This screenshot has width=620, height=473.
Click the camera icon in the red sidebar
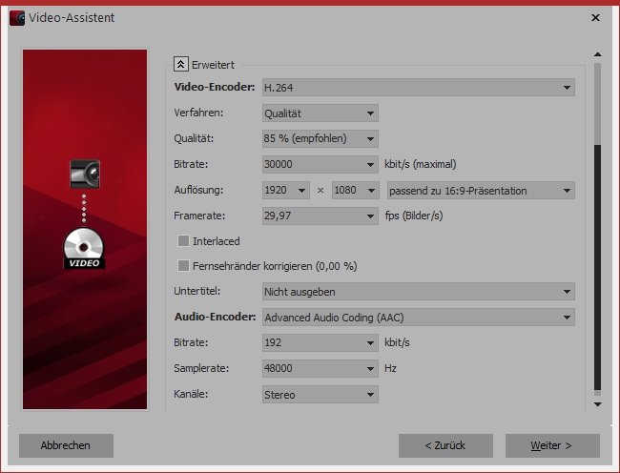pyautogui.click(x=85, y=174)
